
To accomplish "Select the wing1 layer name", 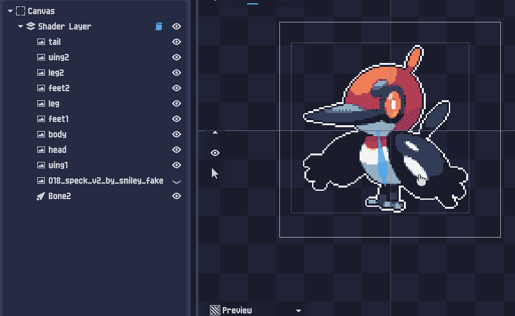I will (x=58, y=165).
